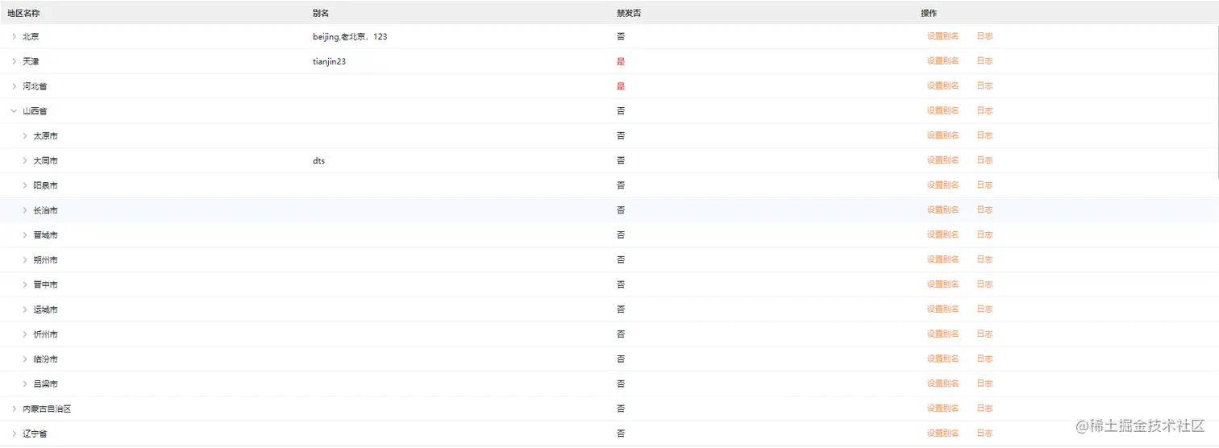Screen dimensions: 1219x448
Task: Open 日志 for 北京
Action: coord(984,36)
